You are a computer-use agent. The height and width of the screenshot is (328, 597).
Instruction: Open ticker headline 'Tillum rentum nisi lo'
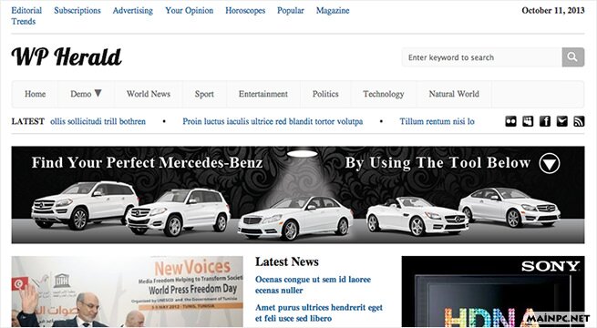tap(437, 121)
